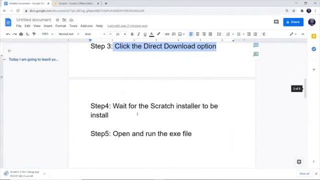
Task: Open Keep notes in side panel
Action: (x=314, y=36)
